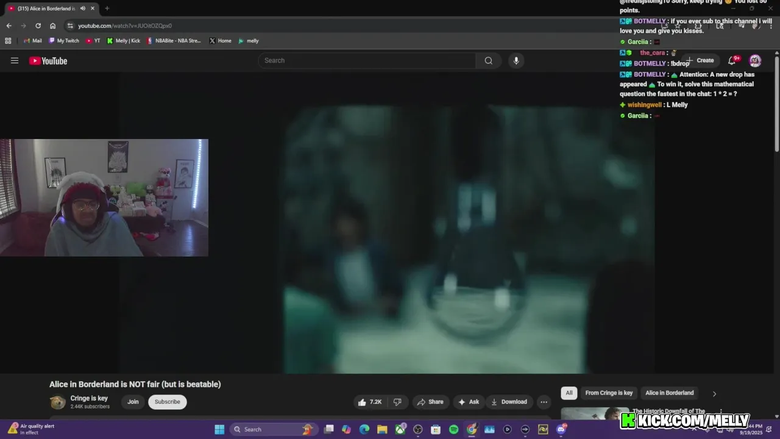Screen dimensions: 780x439
Task: Open the YouTube account avatar menu
Action: pos(755,60)
